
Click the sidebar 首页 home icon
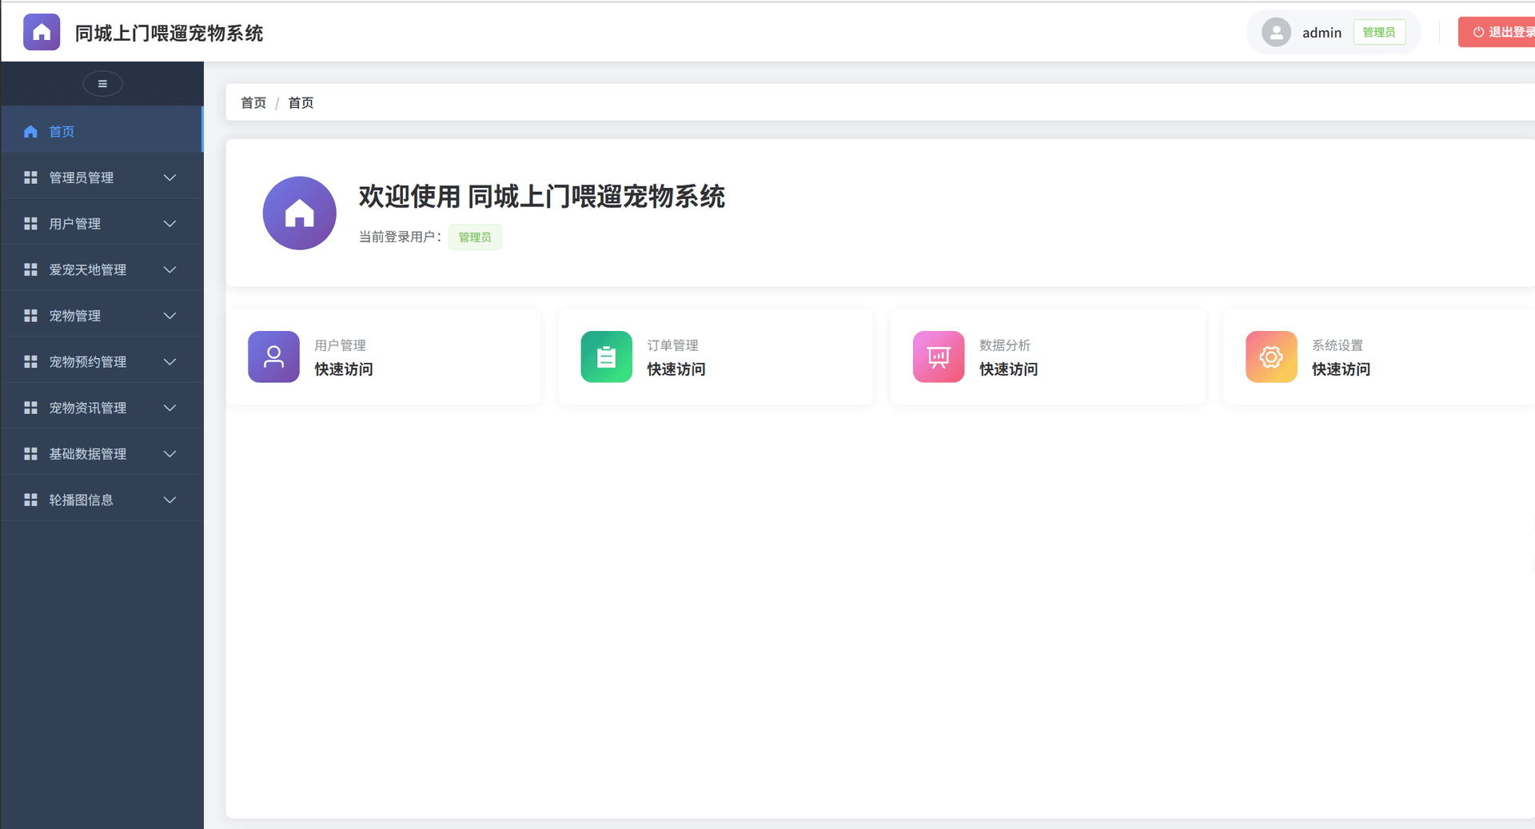point(30,131)
